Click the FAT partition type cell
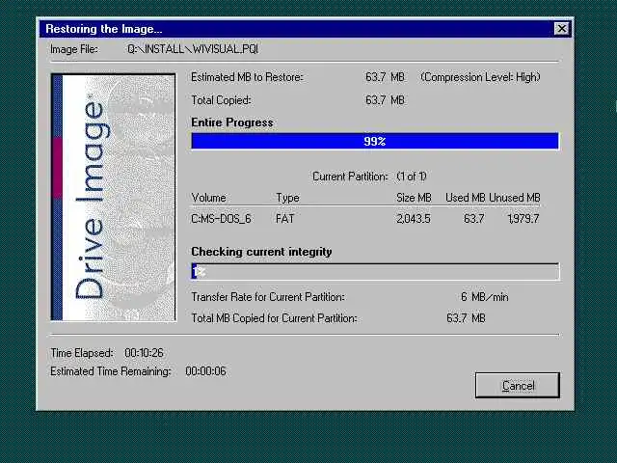Viewport: 617px width, 463px height. click(x=285, y=219)
